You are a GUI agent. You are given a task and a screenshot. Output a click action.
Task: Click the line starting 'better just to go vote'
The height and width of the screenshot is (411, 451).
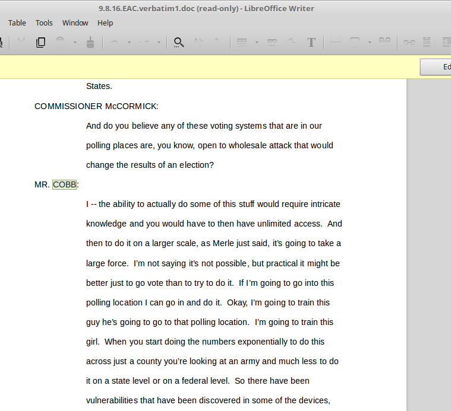[x=210, y=283]
